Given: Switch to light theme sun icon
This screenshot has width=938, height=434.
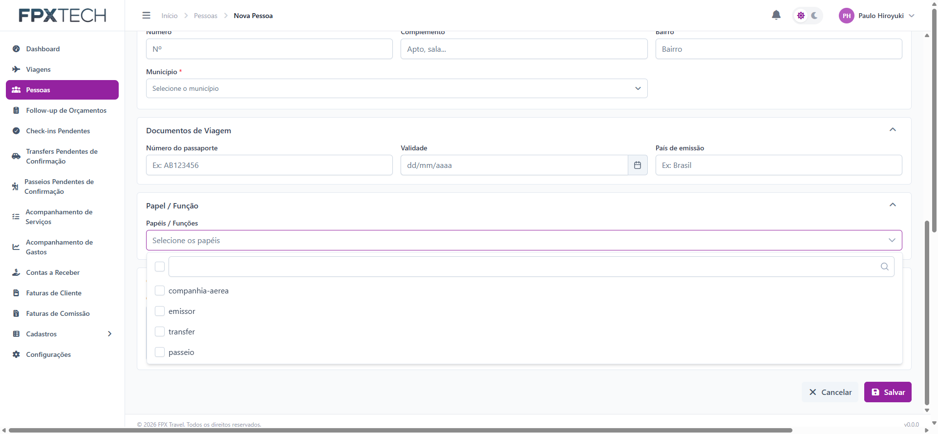Looking at the screenshot, I should point(801,16).
